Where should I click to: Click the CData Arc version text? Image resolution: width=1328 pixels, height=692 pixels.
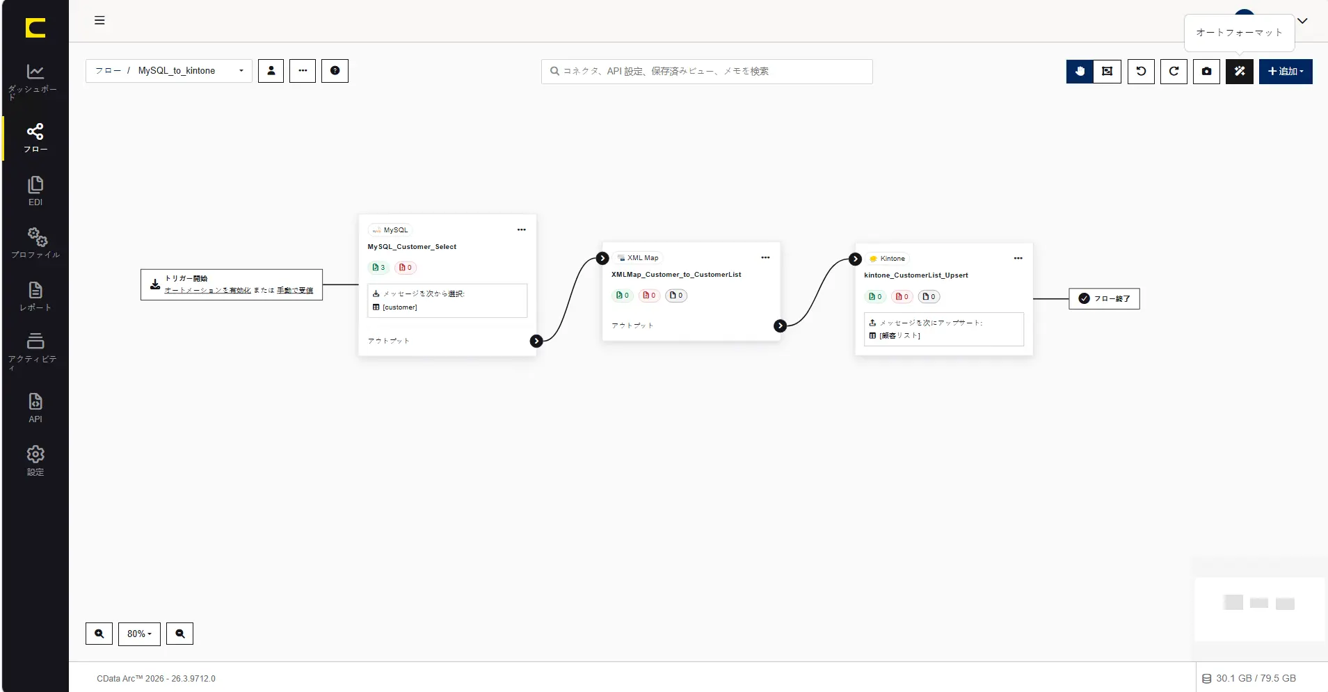tap(156, 679)
